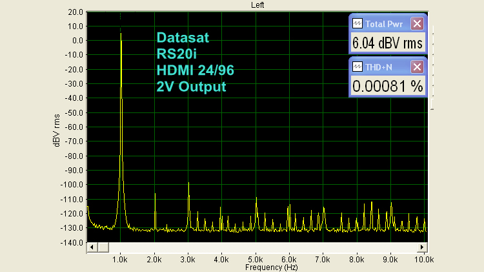Click the 10.0k frequency axis tick label
The image size is (484, 272).
click(x=423, y=258)
